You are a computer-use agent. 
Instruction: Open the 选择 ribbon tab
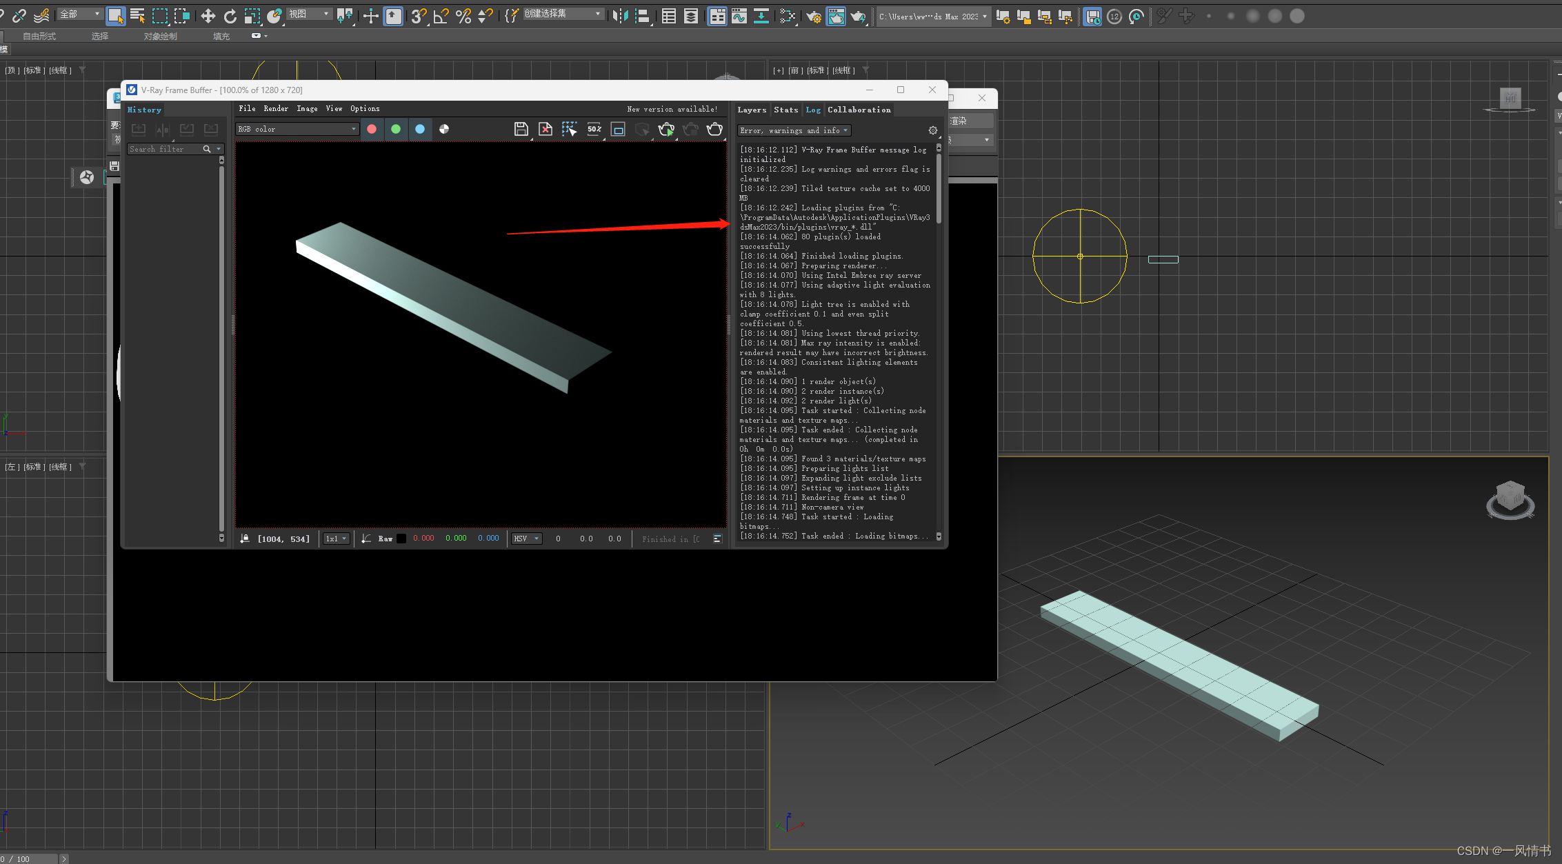pos(100,36)
